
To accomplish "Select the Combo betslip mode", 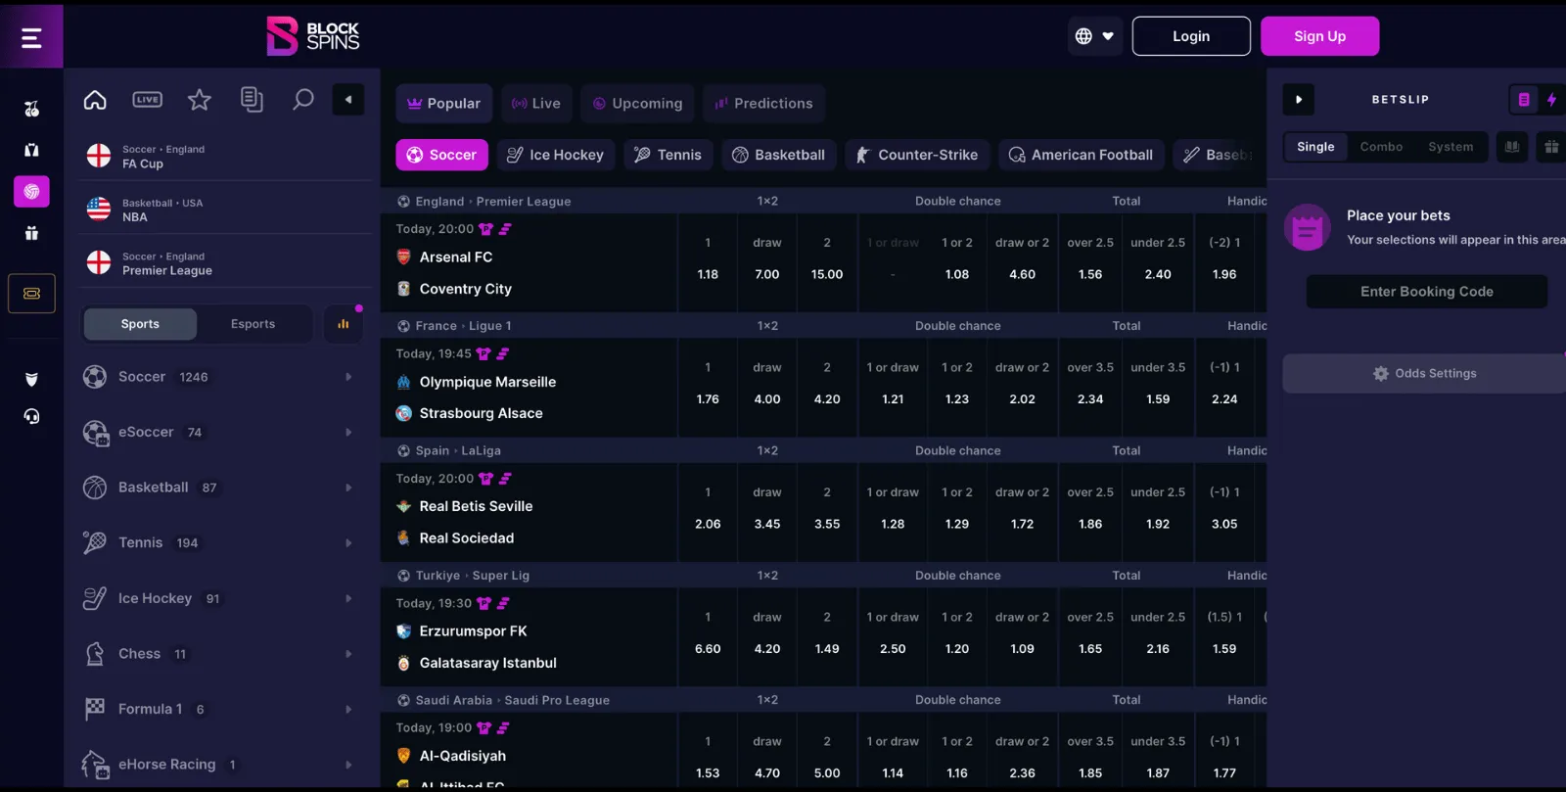I will point(1381,147).
